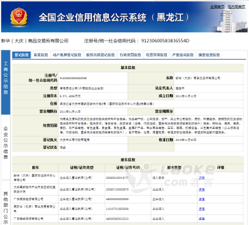The height and width of the screenshot is (225, 249).
Task: Click the 经营范围 description text
Action: tap(151, 126)
